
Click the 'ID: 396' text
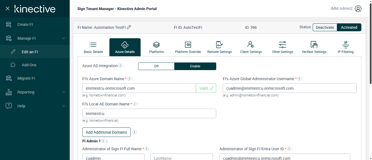coord(251,27)
